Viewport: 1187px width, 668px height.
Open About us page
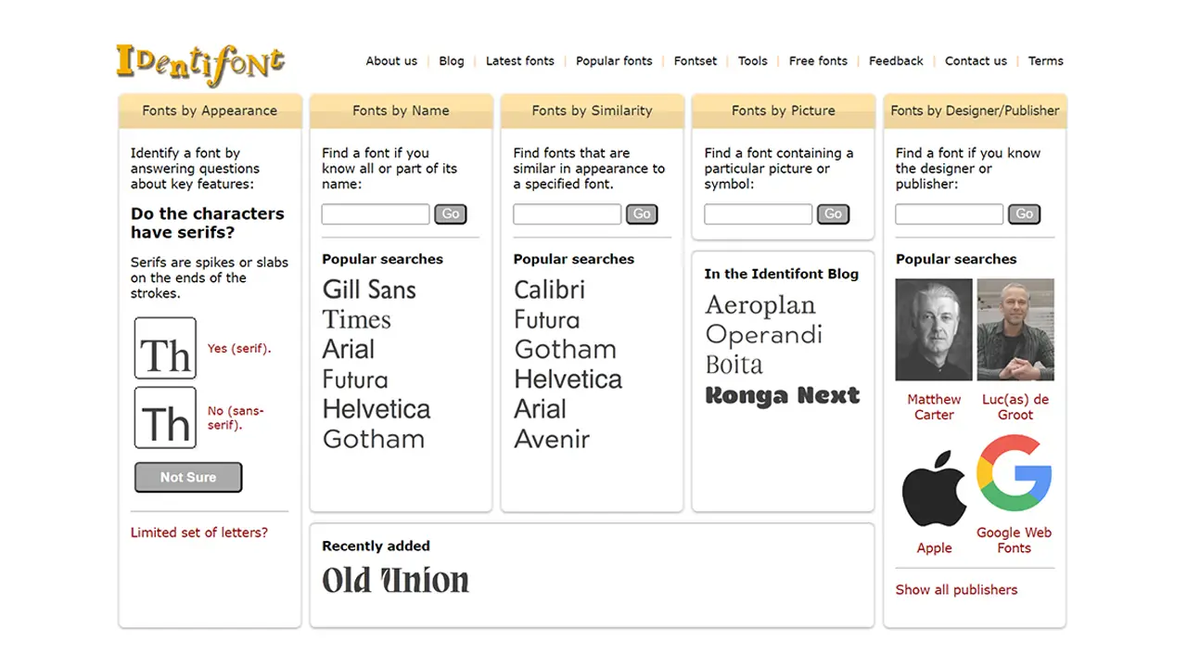(x=391, y=61)
